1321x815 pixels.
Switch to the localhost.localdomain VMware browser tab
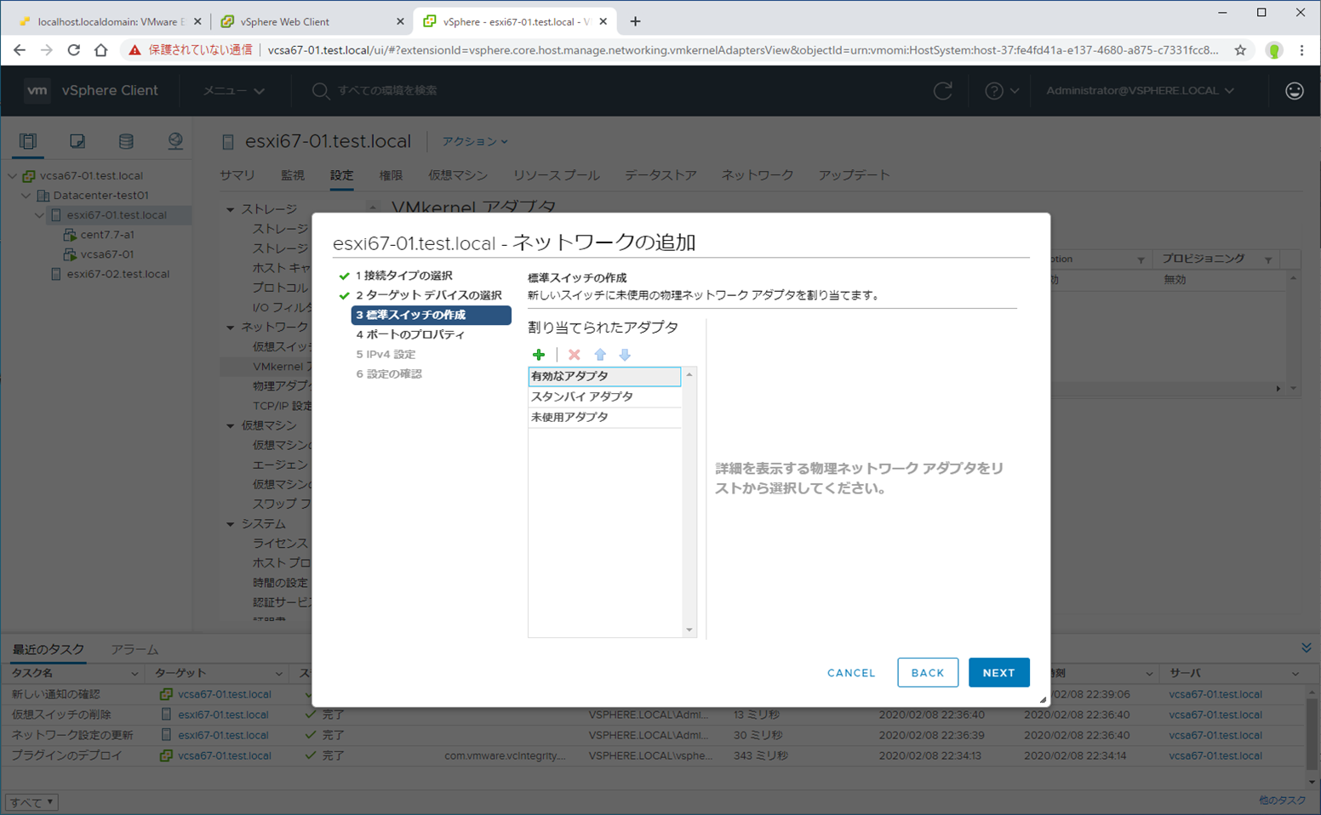coord(111,21)
